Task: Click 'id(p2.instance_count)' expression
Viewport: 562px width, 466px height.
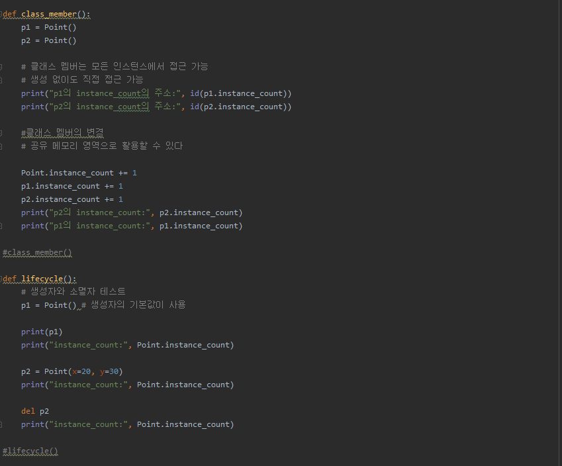Action: [238, 107]
